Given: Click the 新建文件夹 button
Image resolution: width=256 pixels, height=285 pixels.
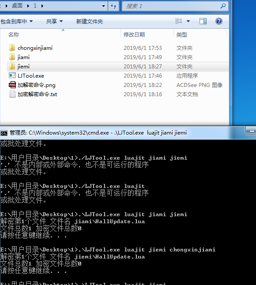Looking at the screenshot, I should pos(90,22).
